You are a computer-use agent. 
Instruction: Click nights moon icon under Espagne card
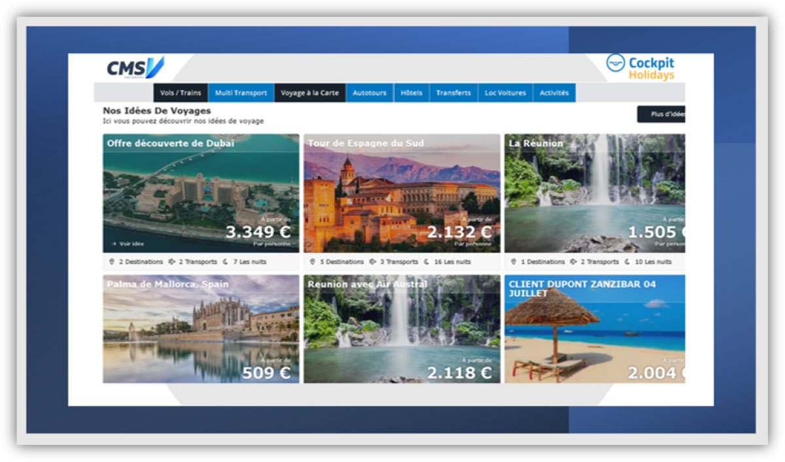pos(427,261)
